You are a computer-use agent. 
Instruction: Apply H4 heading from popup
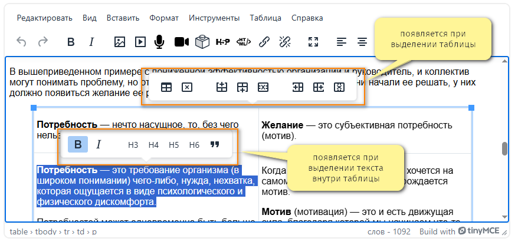coord(153,145)
